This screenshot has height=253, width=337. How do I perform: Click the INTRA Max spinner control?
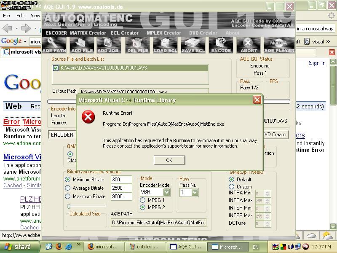pos(267,201)
